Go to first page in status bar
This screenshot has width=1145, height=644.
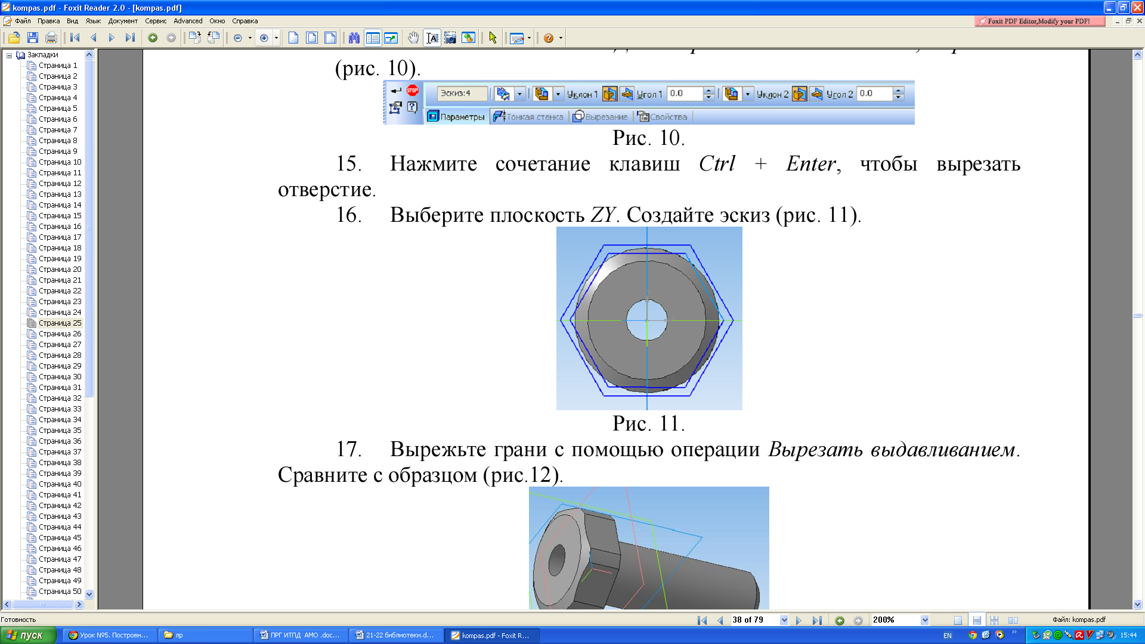point(702,620)
